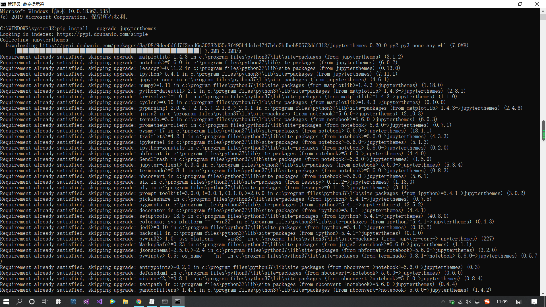Click the taskbar search magnifier icon

pos(19,302)
